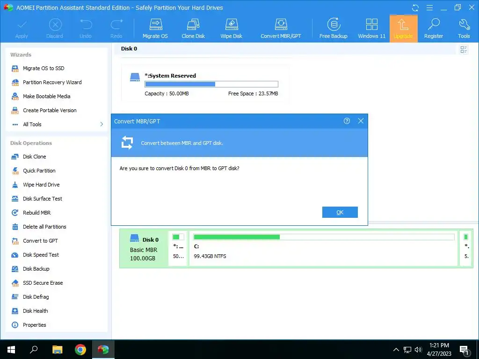This screenshot has height=359, width=479.
Task: Open Quick Partition
Action: (39, 171)
